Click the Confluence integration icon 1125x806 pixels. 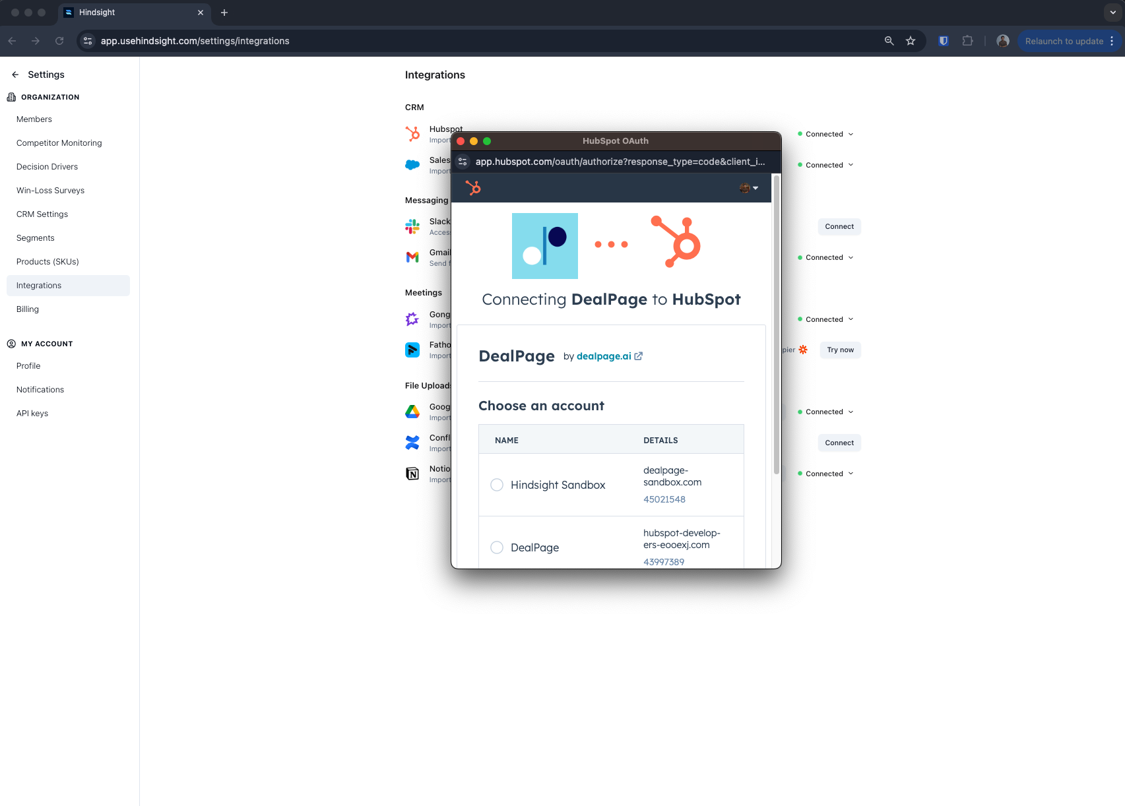[412, 443]
